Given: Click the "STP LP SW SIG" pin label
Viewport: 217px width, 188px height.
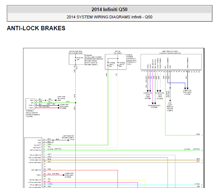Looking at the screenshot, I should tap(35, 150).
